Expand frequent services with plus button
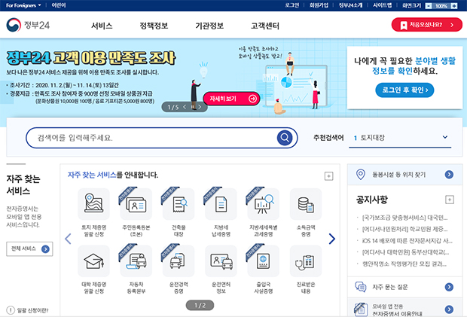 pos(328,175)
